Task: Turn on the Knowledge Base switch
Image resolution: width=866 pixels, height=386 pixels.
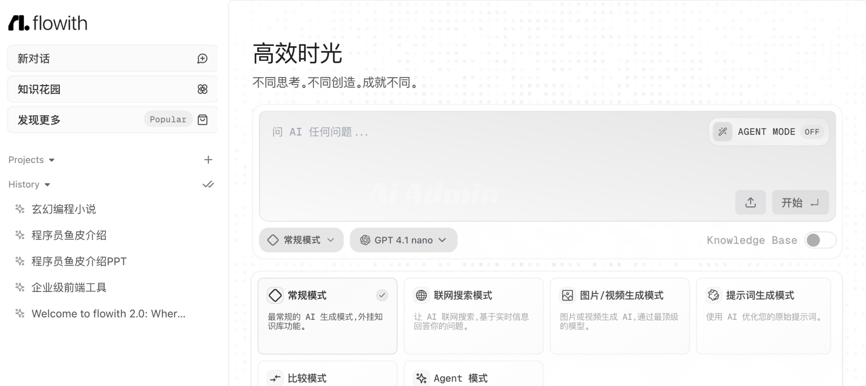Action: click(820, 240)
